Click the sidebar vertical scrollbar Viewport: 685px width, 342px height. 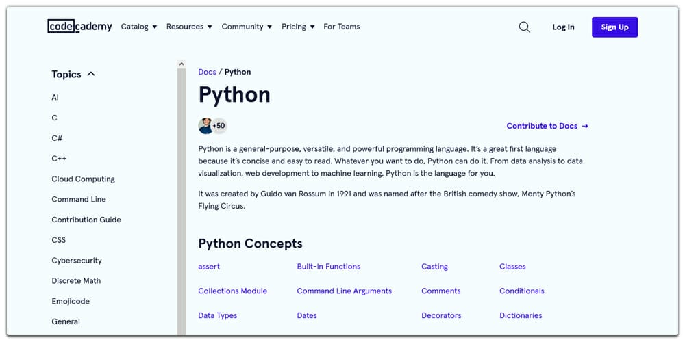(x=182, y=200)
